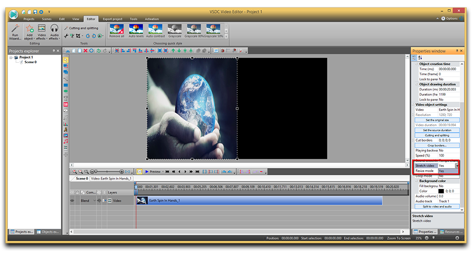Click the Cut scissors icon in toolbar

[x=68, y=51]
